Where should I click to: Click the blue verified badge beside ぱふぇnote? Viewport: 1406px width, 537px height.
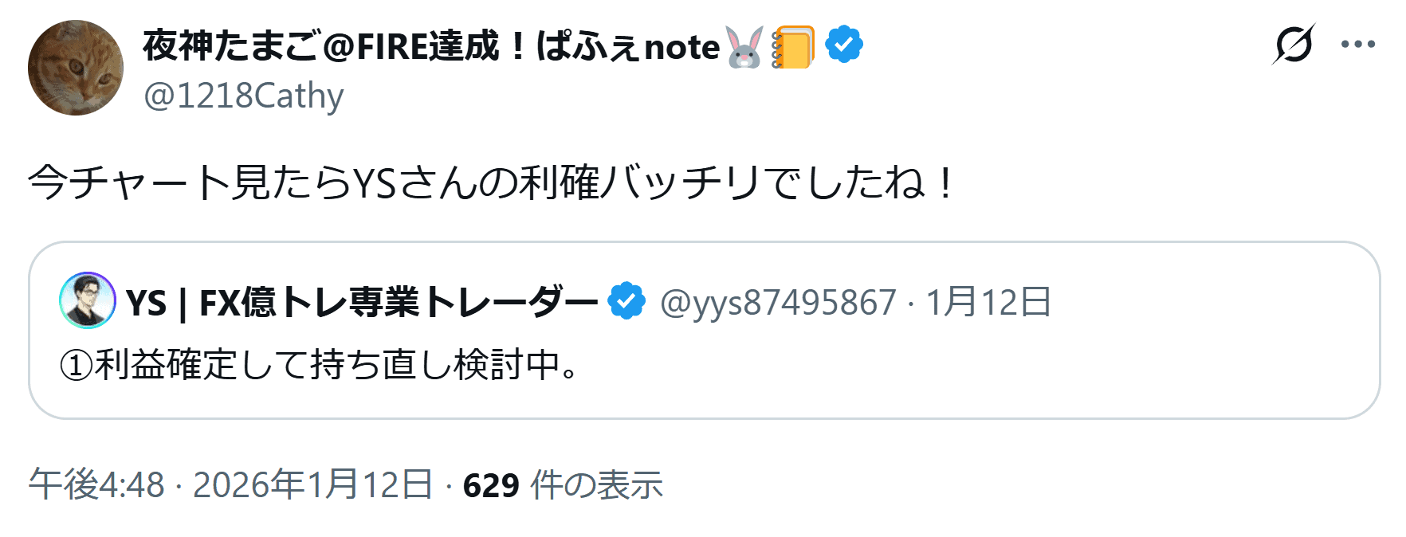[844, 45]
